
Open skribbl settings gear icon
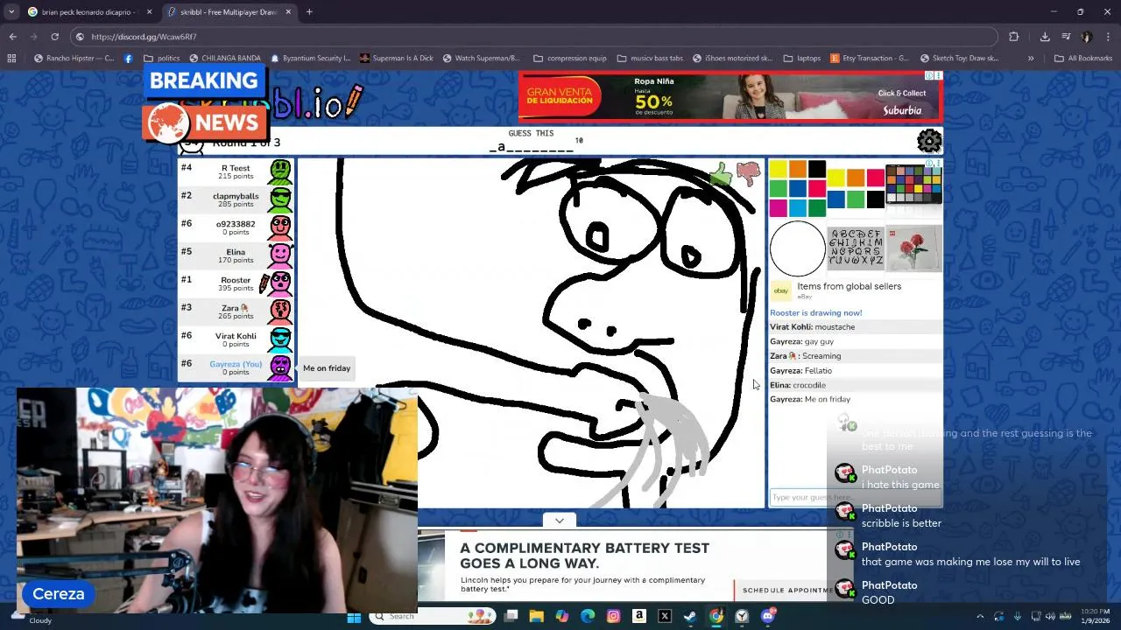(929, 140)
